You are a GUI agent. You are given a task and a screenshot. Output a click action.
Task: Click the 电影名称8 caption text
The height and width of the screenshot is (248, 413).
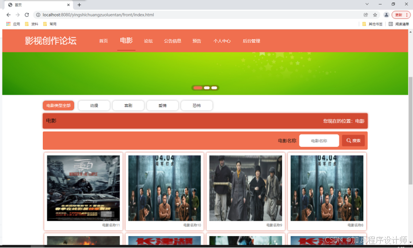click(355, 225)
